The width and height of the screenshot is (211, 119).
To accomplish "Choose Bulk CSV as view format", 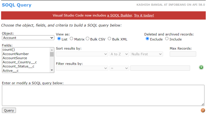I will click(88, 39).
